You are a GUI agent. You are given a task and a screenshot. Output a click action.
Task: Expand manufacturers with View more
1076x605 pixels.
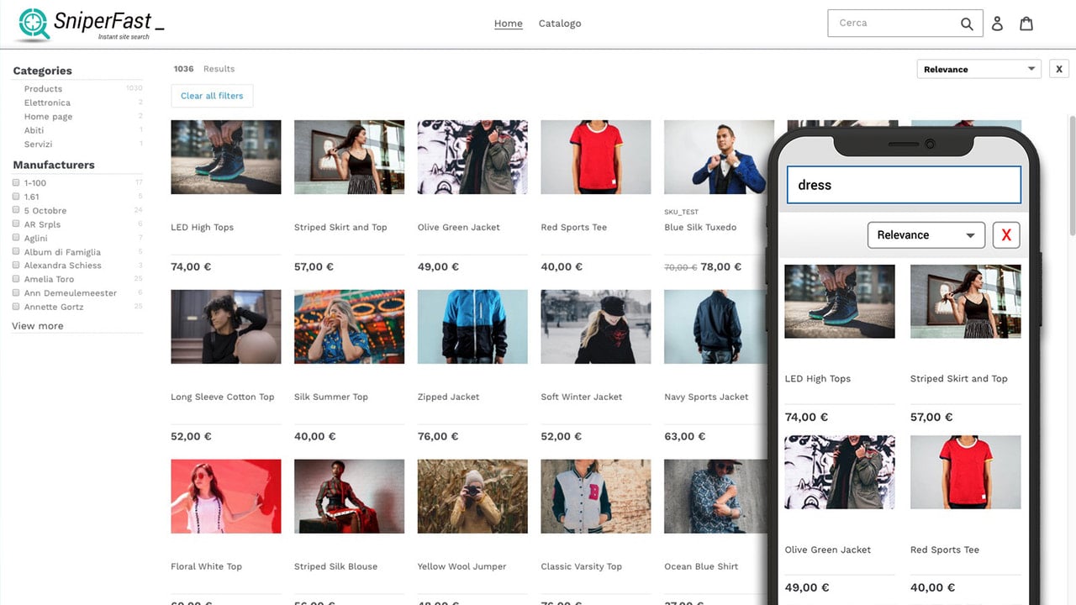coord(38,326)
